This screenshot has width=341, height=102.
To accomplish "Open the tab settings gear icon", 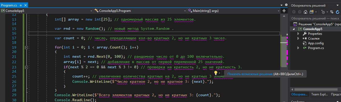I will click(286, 5).
